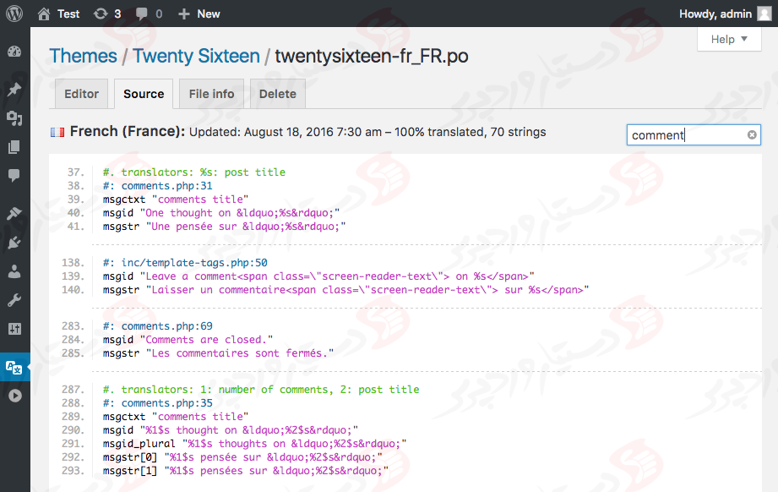Open Plugins from the sidebar
This screenshot has height=492, width=778.
point(14,243)
